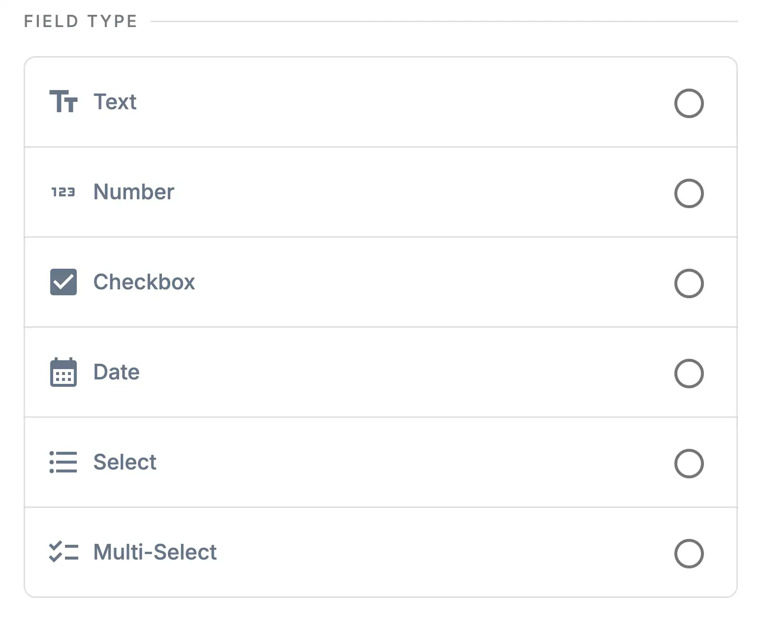Choose the Number radio button
The height and width of the screenshot is (626, 761).
click(x=689, y=193)
